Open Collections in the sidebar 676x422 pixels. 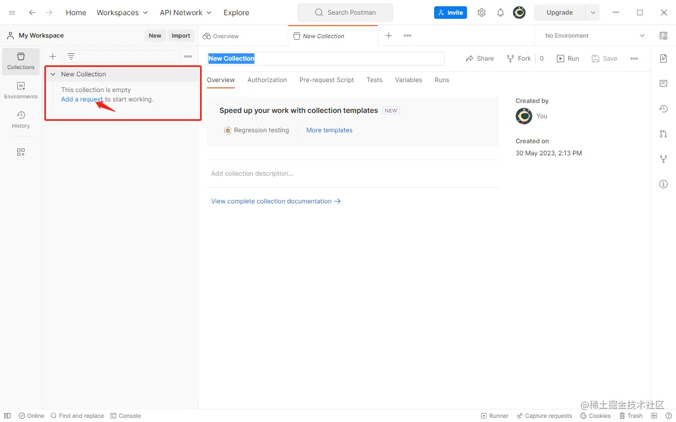[21, 61]
